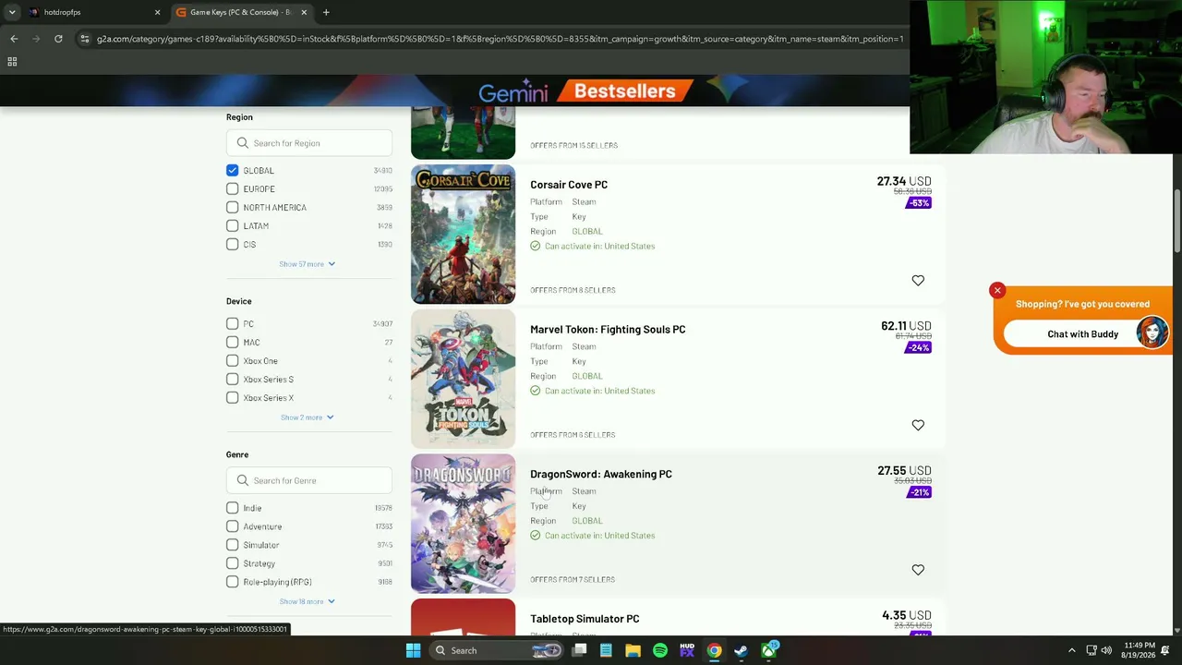This screenshot has height=665, width=1182.
Task: Check the EUROPE region filter
Action: [x=233, y=189]
